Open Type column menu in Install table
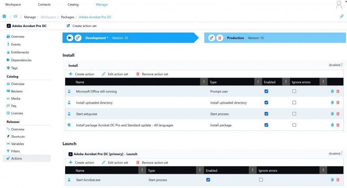Viewport: 347px width, 188px height. point(258,82)
